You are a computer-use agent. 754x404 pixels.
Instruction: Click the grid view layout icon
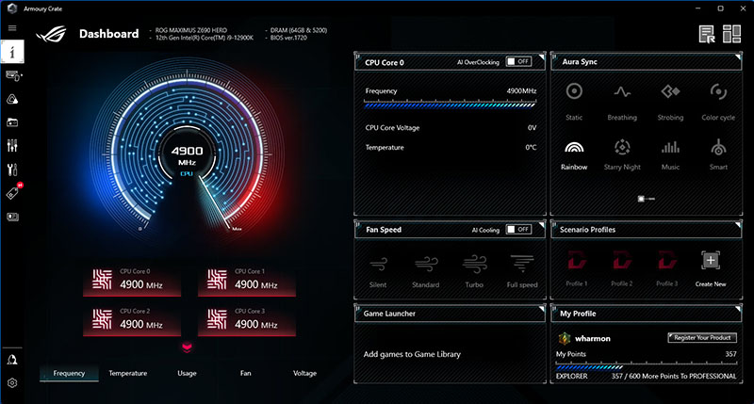[732, 34]
